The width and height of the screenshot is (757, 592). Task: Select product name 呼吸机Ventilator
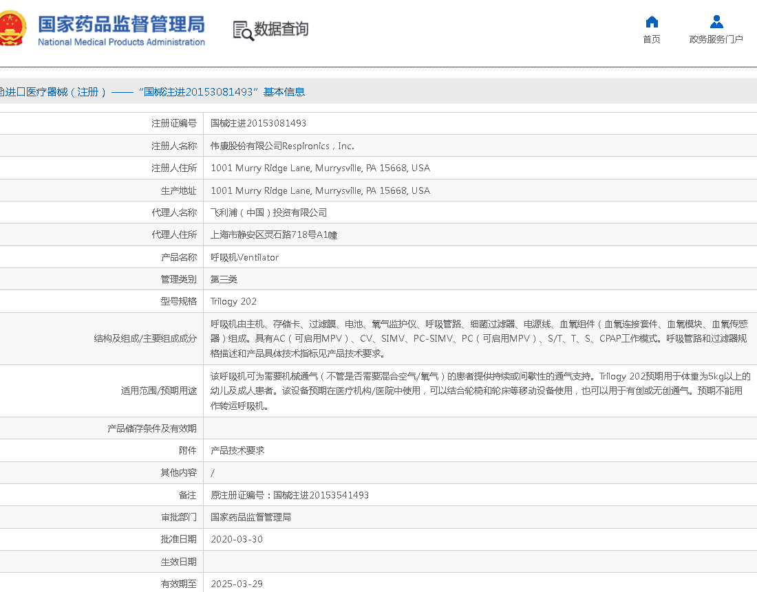click(244, 257)
